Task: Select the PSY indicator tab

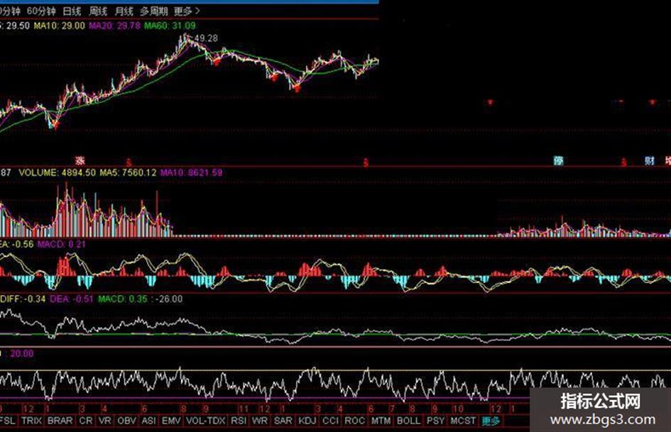Action: (x=436, y=421)
